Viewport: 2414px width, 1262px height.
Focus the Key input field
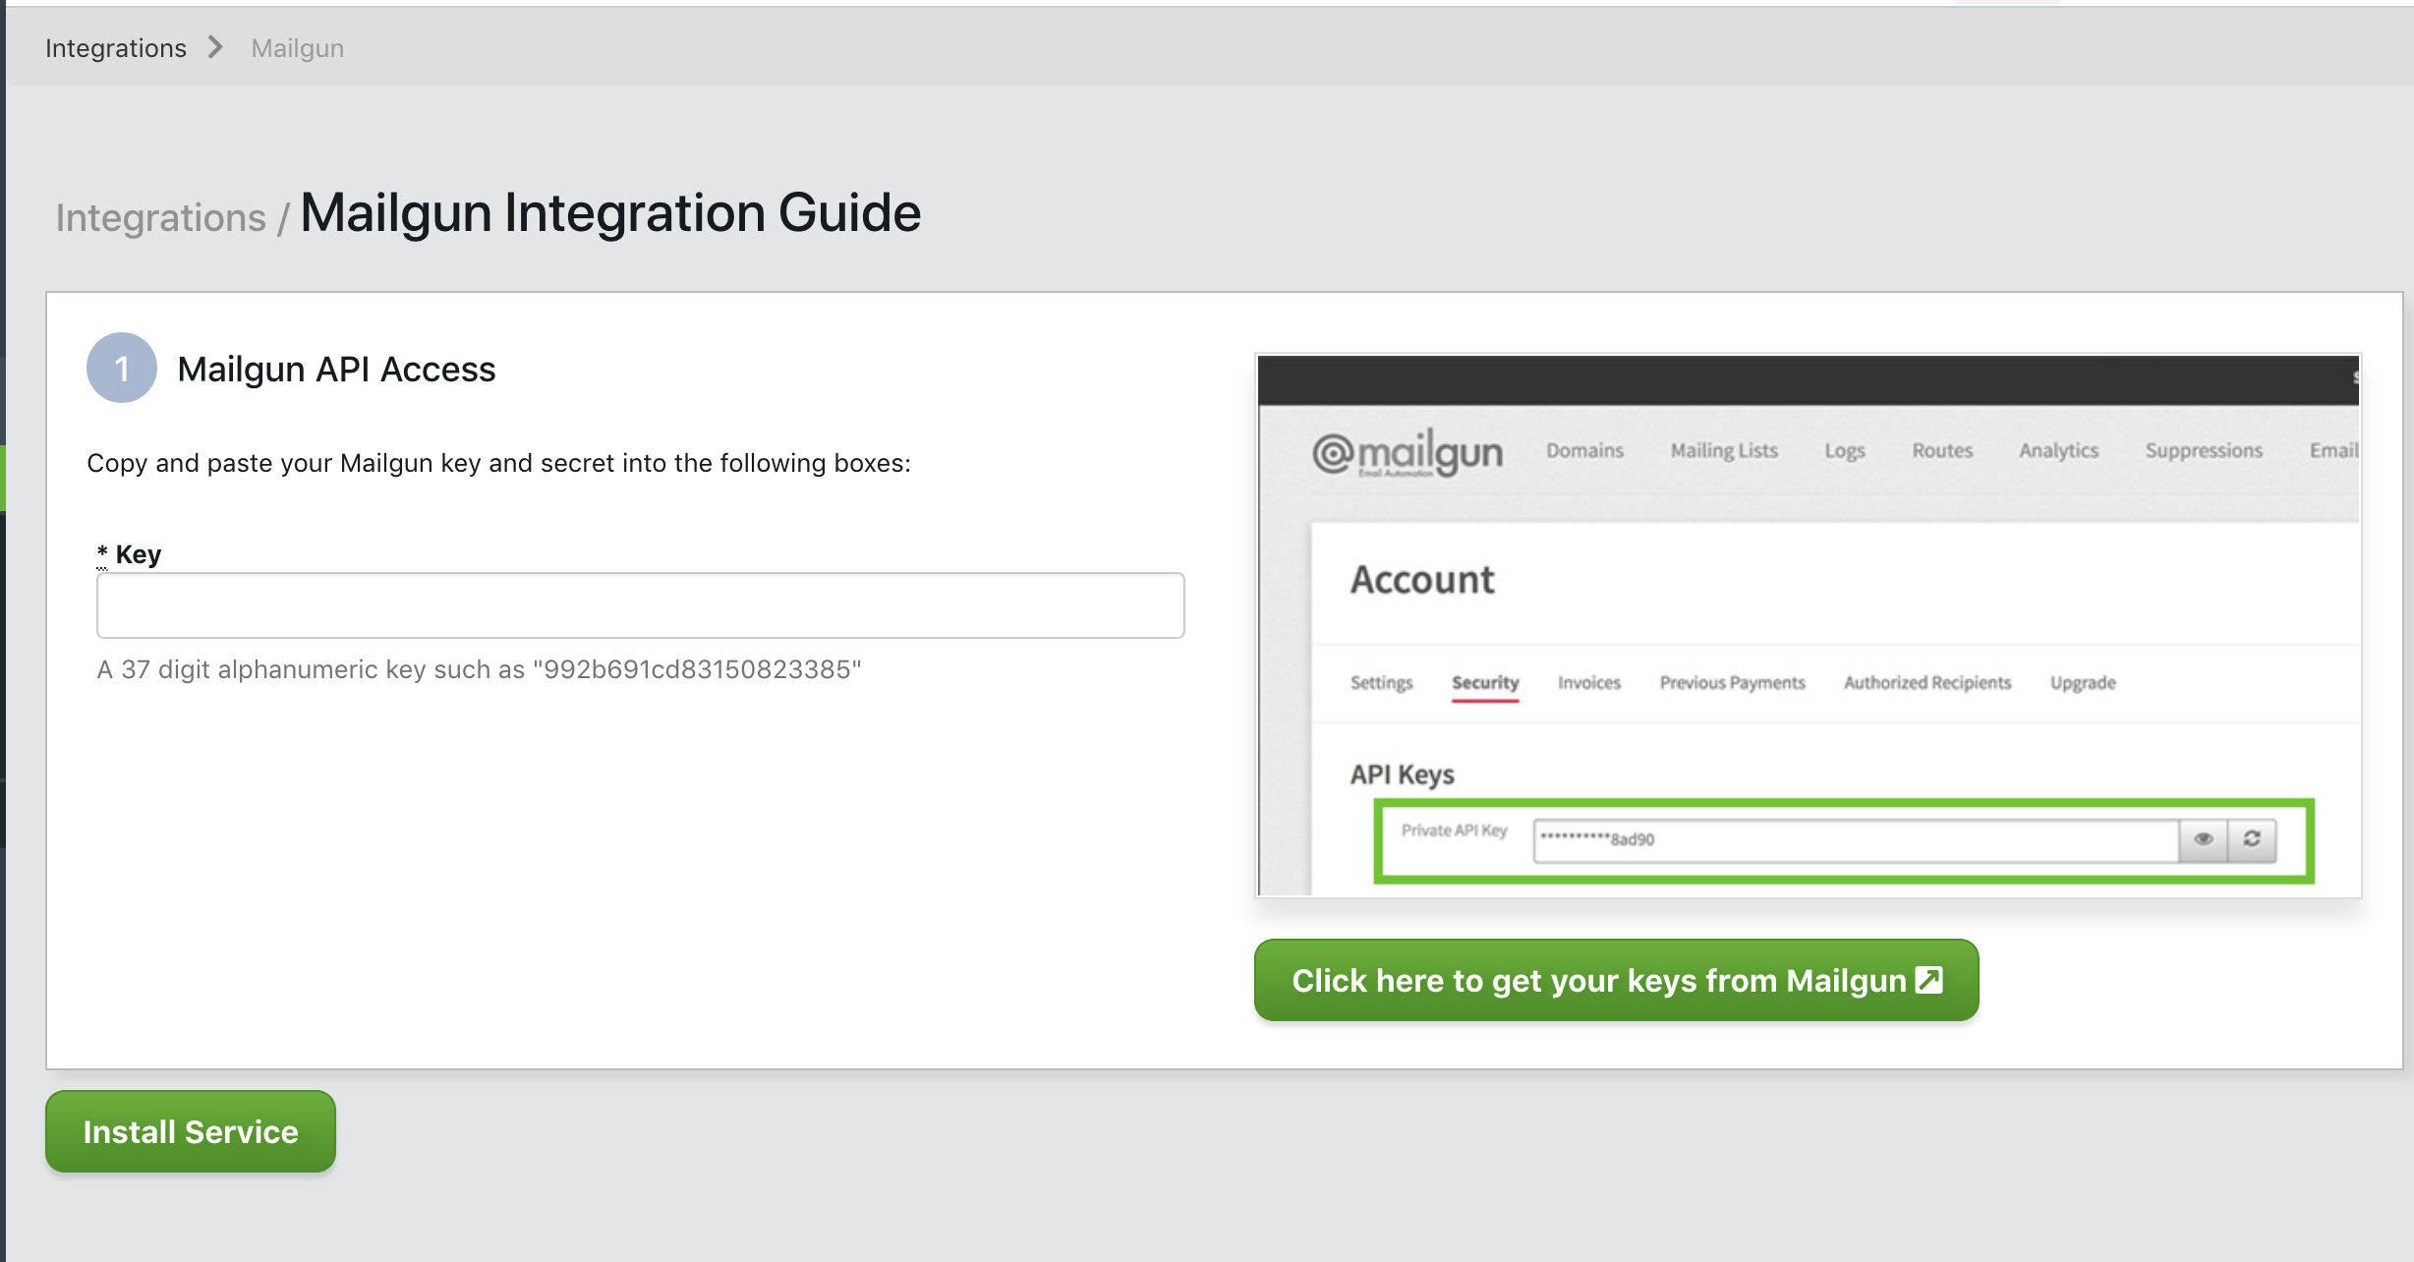click(640, 605)
